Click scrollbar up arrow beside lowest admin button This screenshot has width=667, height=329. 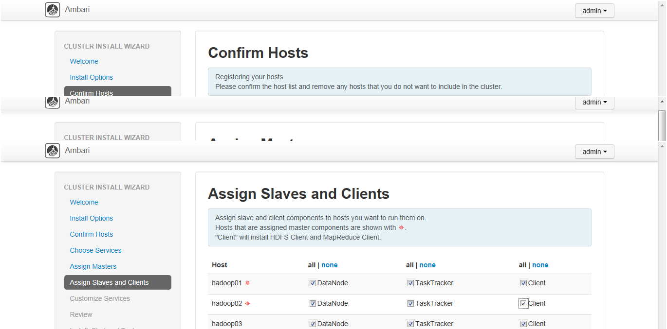(x=662, y=146)
